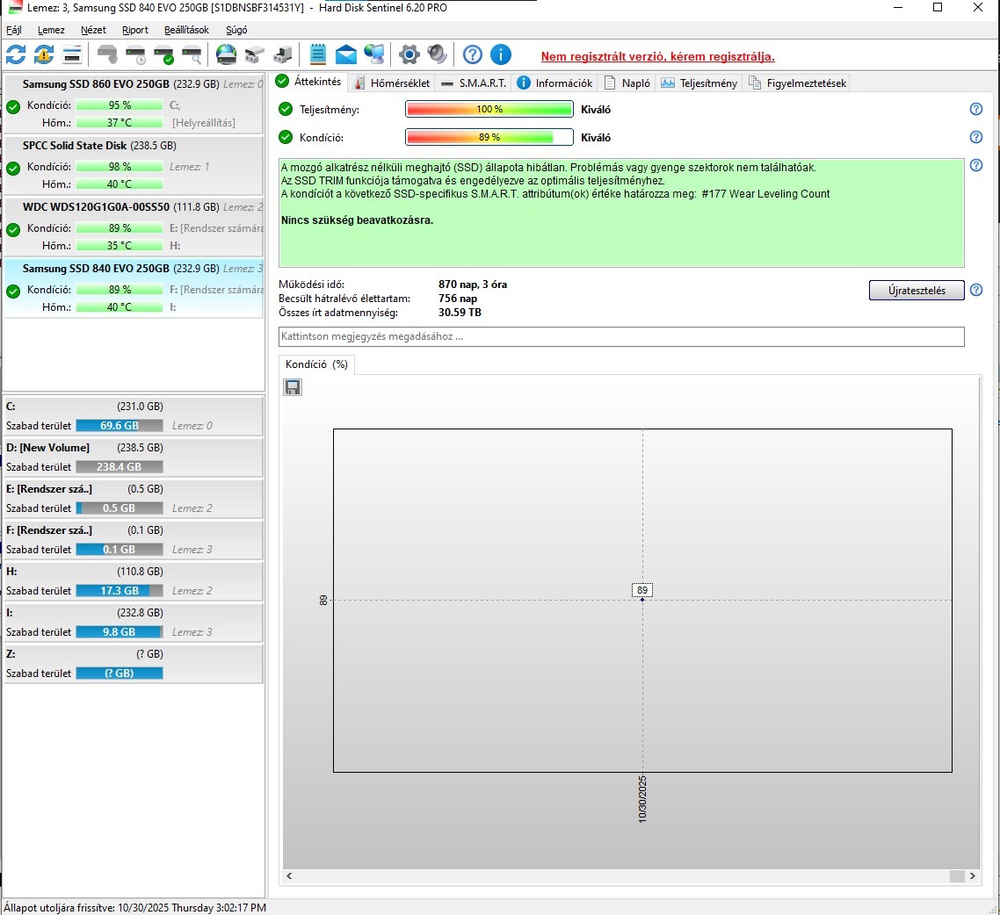Select Samsung SSD 860 EVO 250GB disk
1000x915 pixels.
134,104
